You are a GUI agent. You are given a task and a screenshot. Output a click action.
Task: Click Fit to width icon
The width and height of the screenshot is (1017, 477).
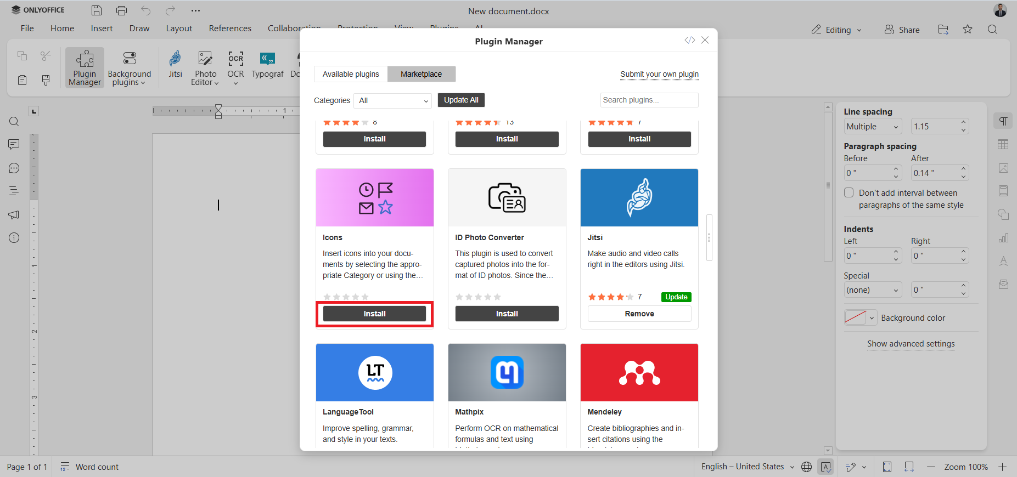coord(909,467)
